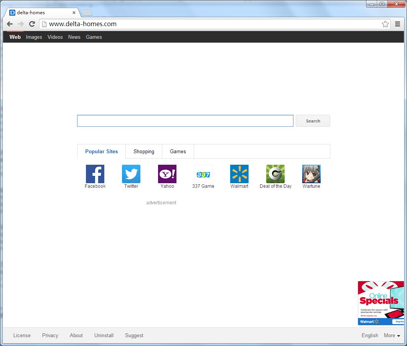This screenshot has width=407, height=346.
Task: Click the Deal of the Day label
Action: point(276,186)
